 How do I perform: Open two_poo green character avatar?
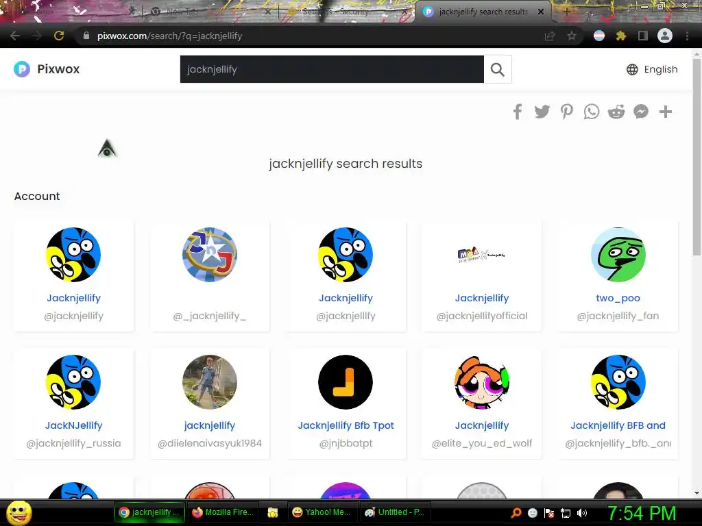[618, 255]
